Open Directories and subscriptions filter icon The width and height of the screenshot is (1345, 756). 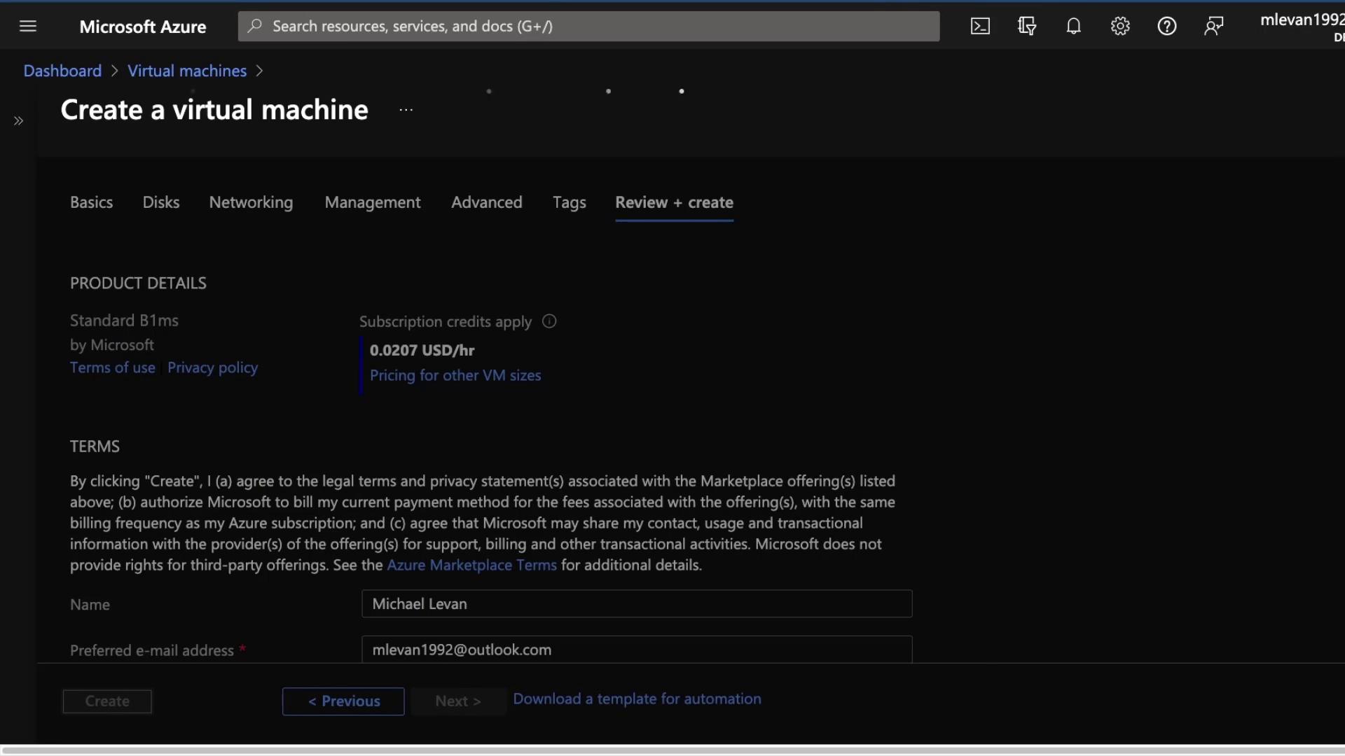click(x=1027, y=27)
